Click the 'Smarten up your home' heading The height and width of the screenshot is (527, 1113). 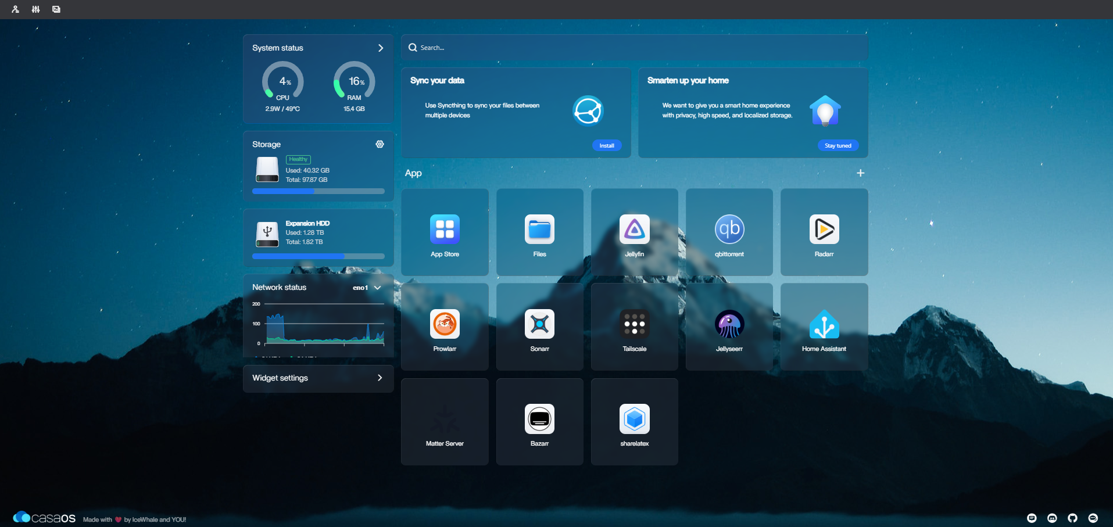pyautogui.click(x=688, y=80)
